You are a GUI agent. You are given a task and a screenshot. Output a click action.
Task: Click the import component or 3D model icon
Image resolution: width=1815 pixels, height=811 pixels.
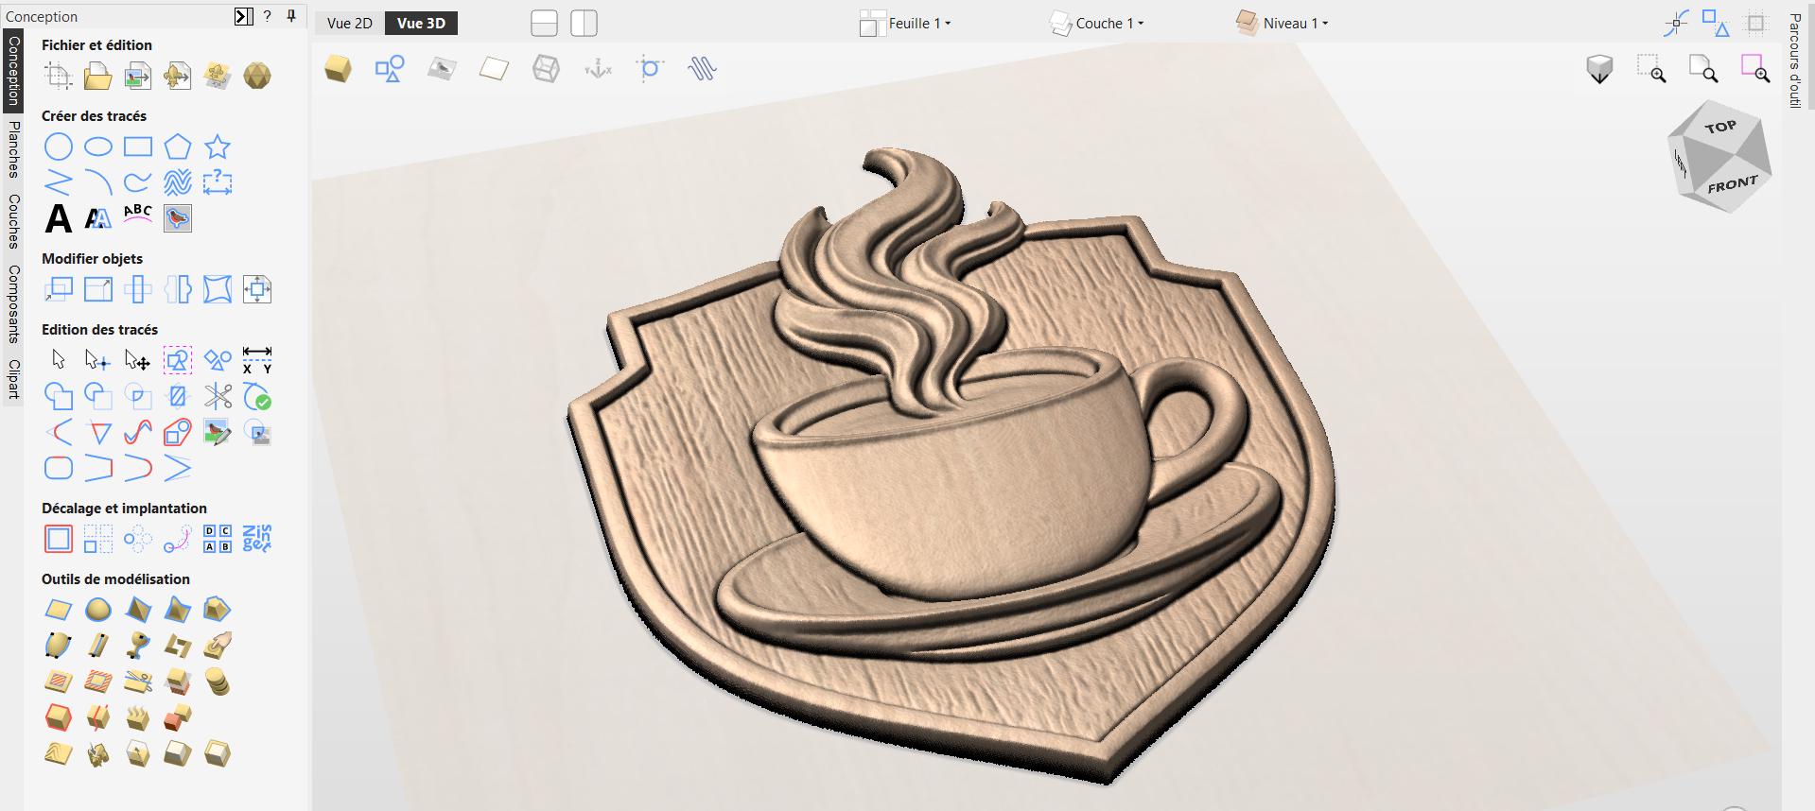tap(218, 76)
